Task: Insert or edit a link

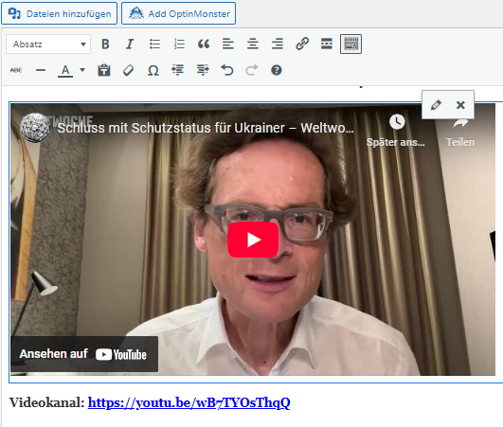Action: click(302, 44)
